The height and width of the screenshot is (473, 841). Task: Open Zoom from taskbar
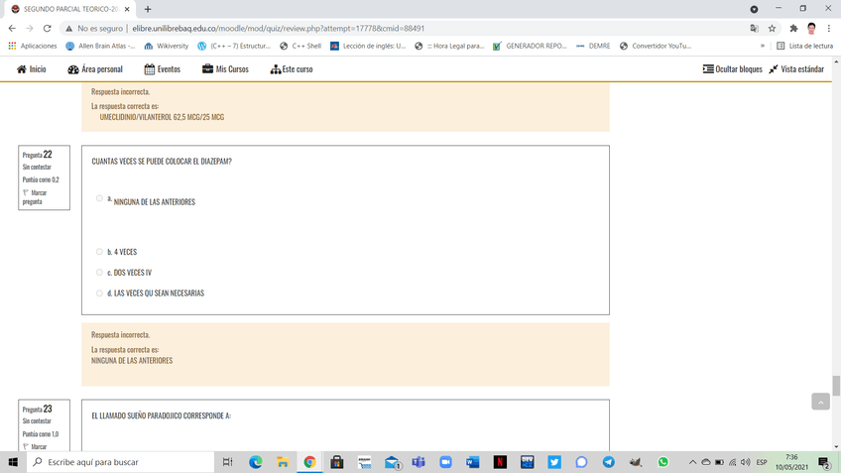click(445, 462)
